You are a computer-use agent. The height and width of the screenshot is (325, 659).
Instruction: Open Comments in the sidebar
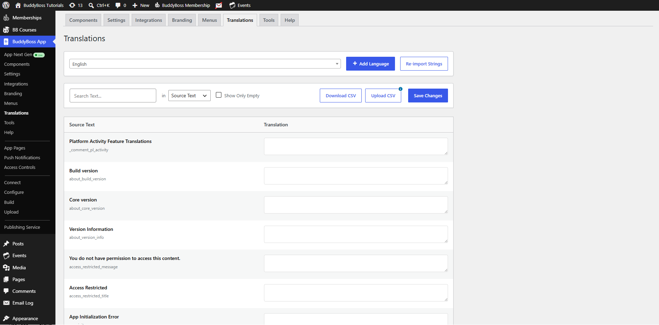pos(28,291)
